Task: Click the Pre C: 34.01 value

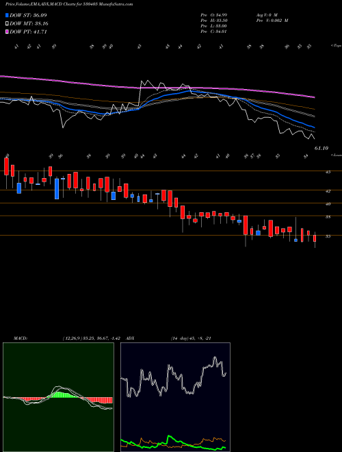Action: 213,32
